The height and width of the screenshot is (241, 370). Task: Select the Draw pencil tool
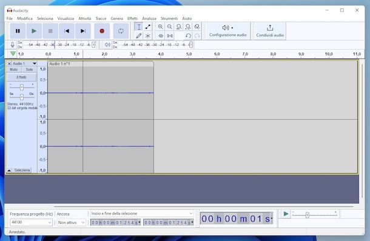139,36
